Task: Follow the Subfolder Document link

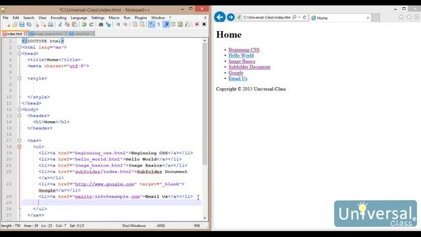Action: click(x=249, y=67)
